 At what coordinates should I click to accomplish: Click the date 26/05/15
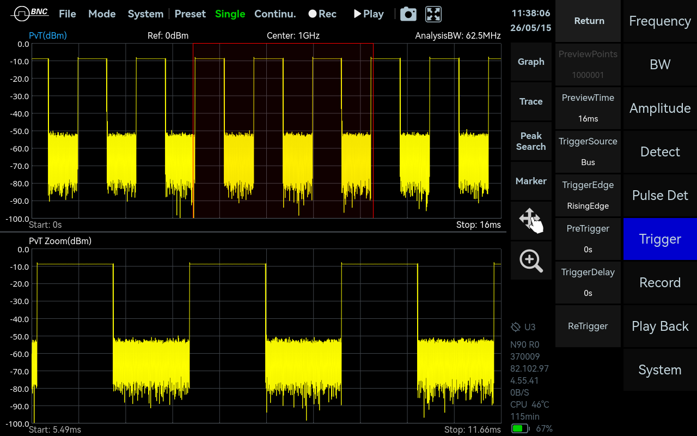tap(531, 27)
